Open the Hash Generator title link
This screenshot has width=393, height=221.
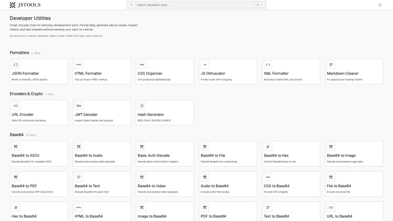tap(151, 115)
